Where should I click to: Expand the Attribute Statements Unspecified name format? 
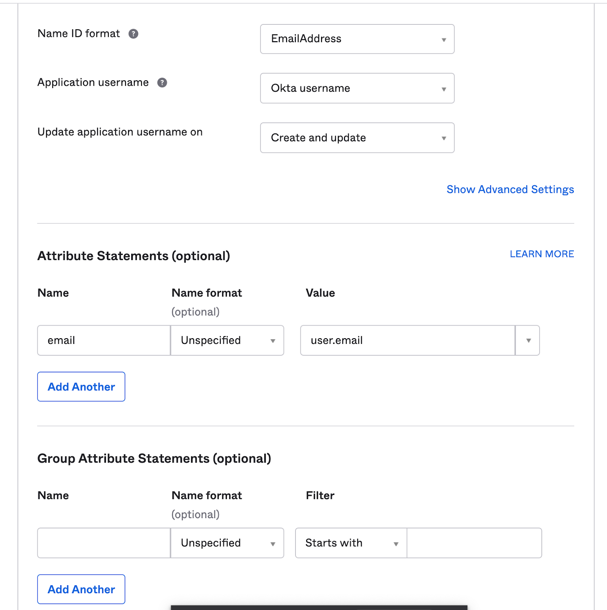227,340
